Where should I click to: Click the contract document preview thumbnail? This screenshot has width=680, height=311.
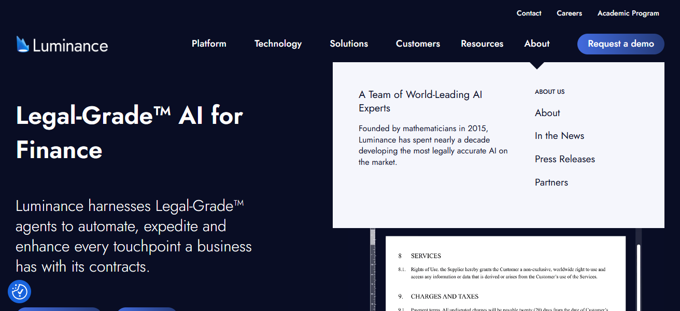coord(505,274)
